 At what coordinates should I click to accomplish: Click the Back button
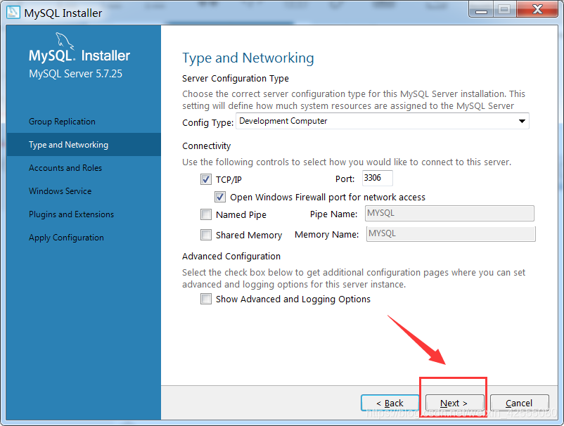coord(390,403)
